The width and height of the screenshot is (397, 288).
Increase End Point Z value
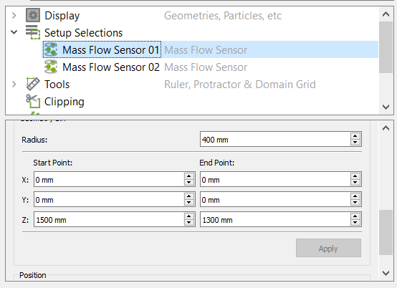click(355, 216)
